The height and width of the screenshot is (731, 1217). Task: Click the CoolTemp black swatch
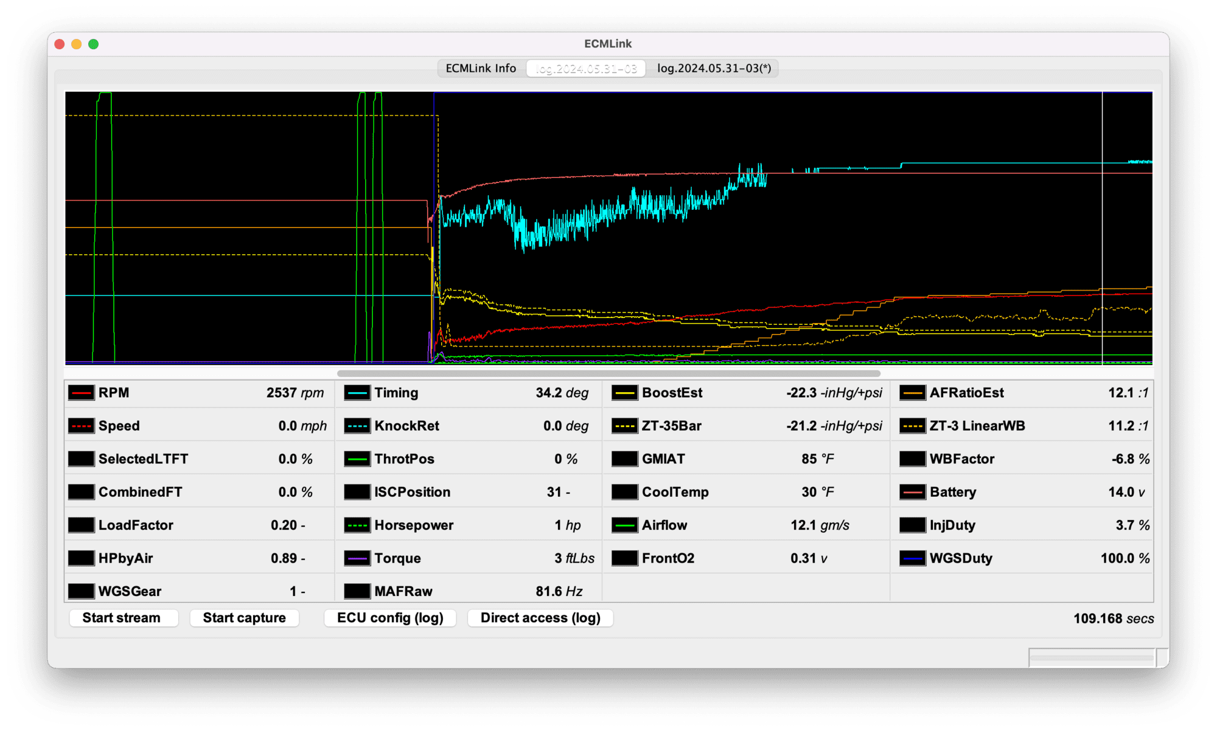point(624,492)
